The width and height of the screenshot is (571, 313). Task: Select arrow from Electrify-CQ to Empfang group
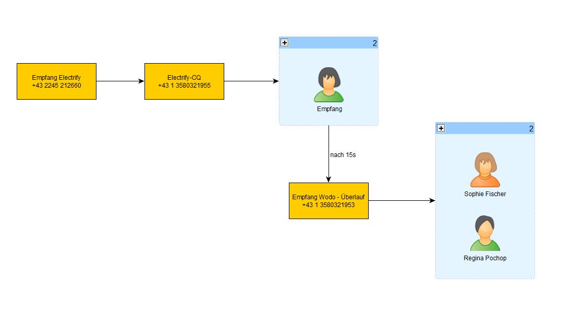pos(252,81)
